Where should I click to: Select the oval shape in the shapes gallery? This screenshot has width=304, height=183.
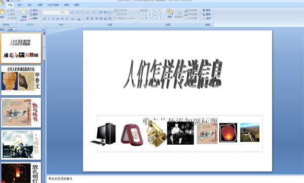[161, 11]
